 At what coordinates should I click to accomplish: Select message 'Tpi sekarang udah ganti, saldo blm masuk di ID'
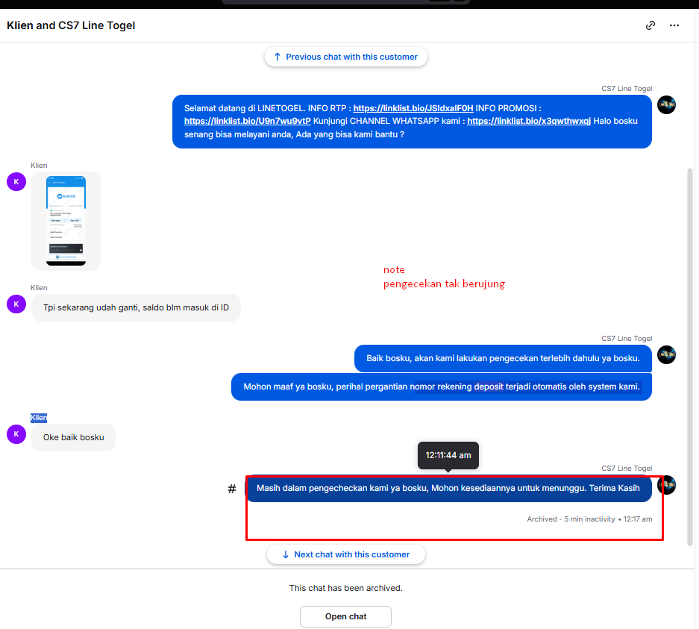[136, 307]
